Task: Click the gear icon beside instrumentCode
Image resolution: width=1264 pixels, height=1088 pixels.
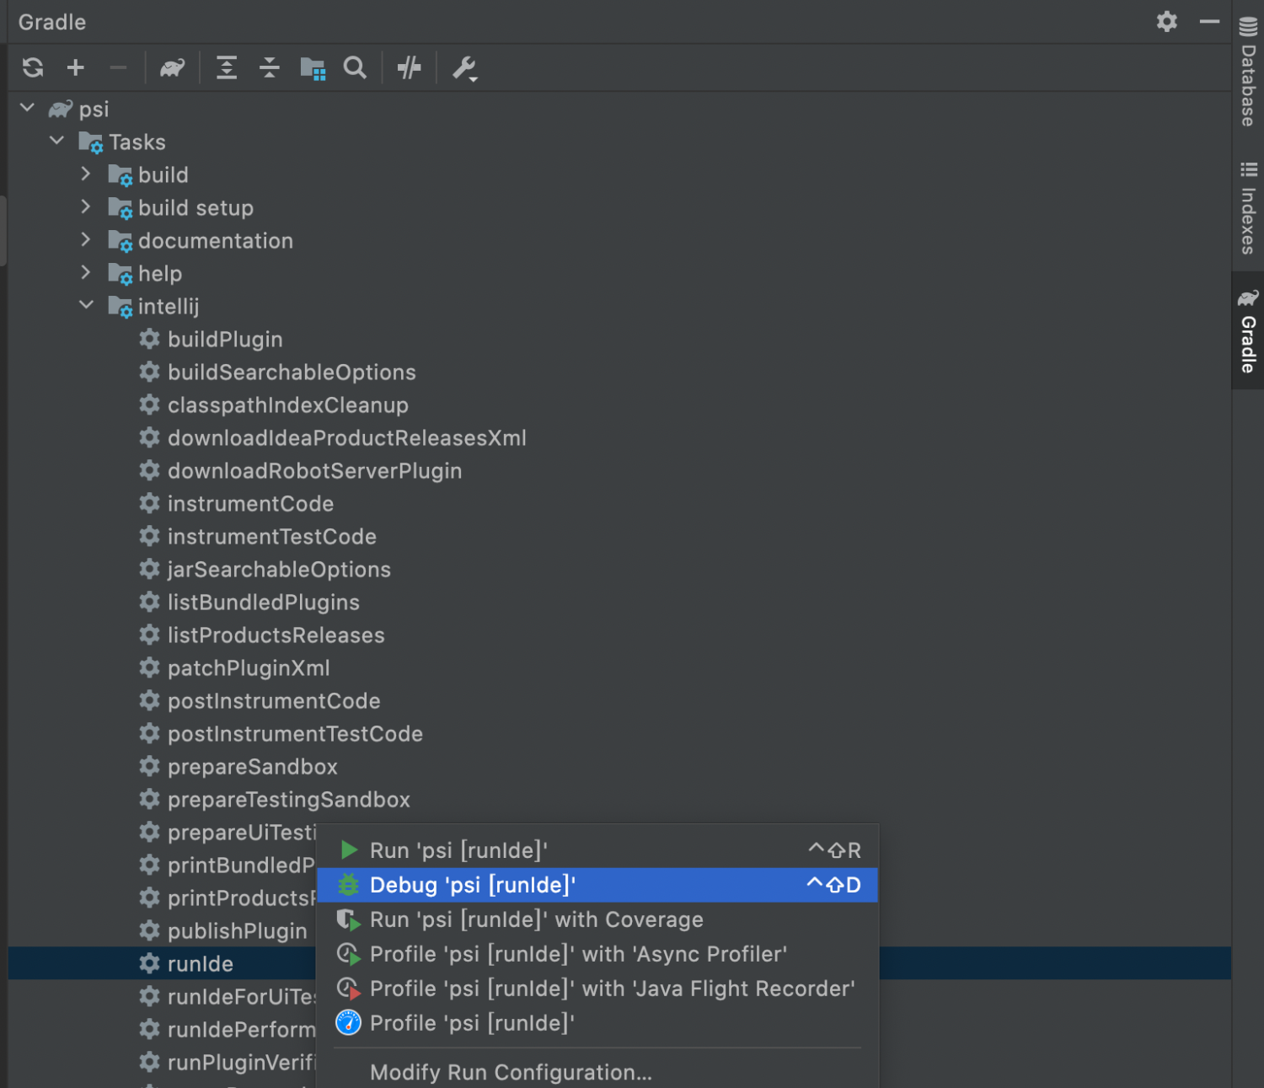Action: (x=149, y=503)
